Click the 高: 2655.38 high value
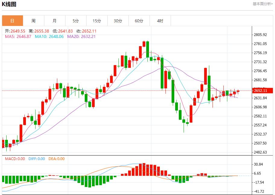 click(39, 31)
